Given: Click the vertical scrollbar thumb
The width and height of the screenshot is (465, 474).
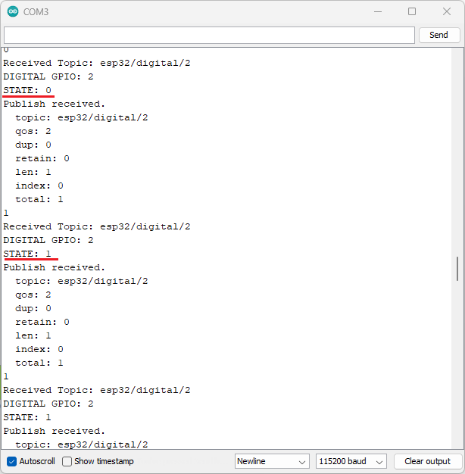Looking at the screenshot, I should (457, 269).
